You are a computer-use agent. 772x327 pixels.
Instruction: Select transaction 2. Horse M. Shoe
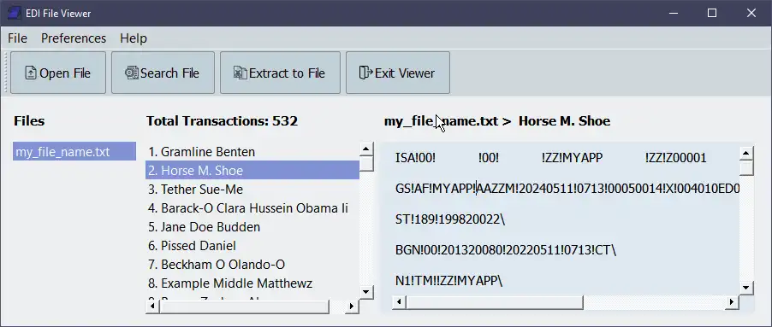pos(252,171)
